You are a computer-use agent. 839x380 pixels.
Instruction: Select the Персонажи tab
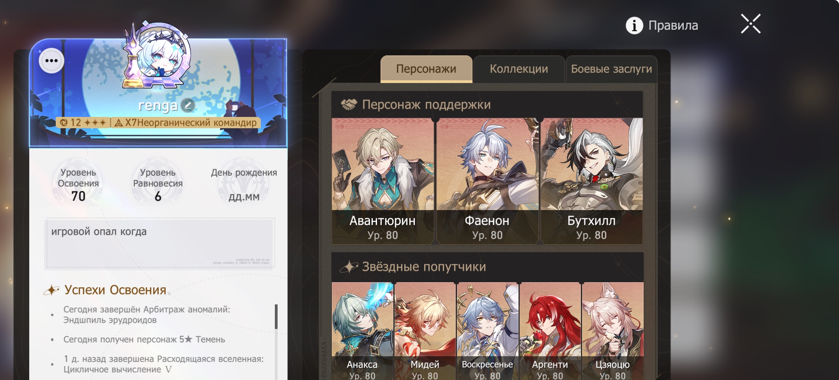[426, 69]
